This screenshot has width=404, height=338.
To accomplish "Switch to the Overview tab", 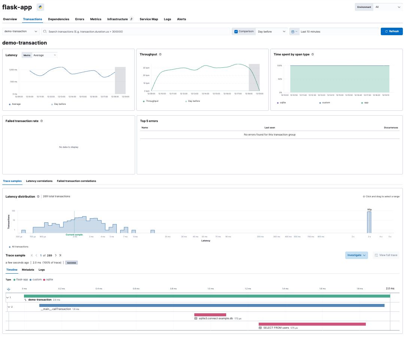I will [x=10, y=19].
